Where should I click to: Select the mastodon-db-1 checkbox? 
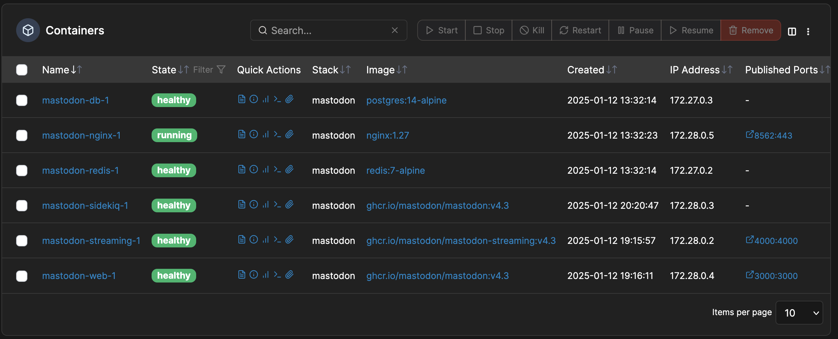pyautogui.click(x=22, y=100)
